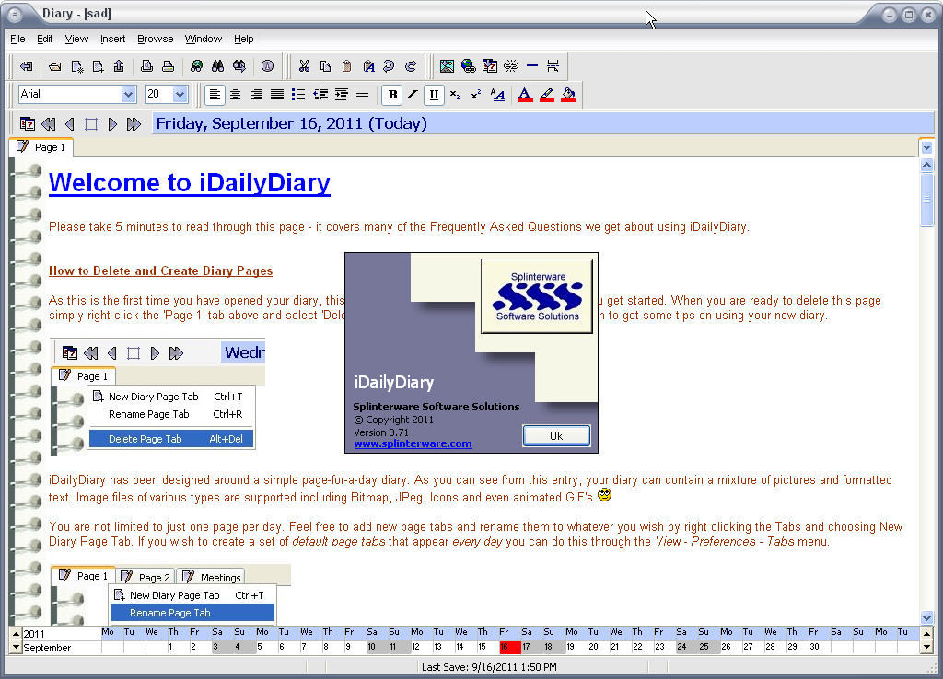Open the Arial font family dropdown
This screenshot has width=943, height=679.
point(127,94)
